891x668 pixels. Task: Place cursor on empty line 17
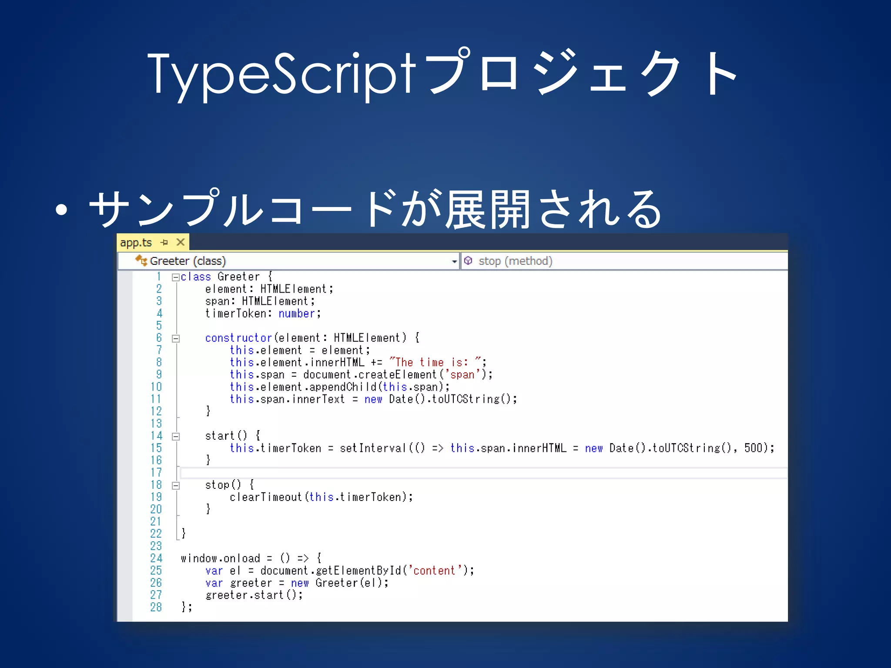click(x=483, y=473)
